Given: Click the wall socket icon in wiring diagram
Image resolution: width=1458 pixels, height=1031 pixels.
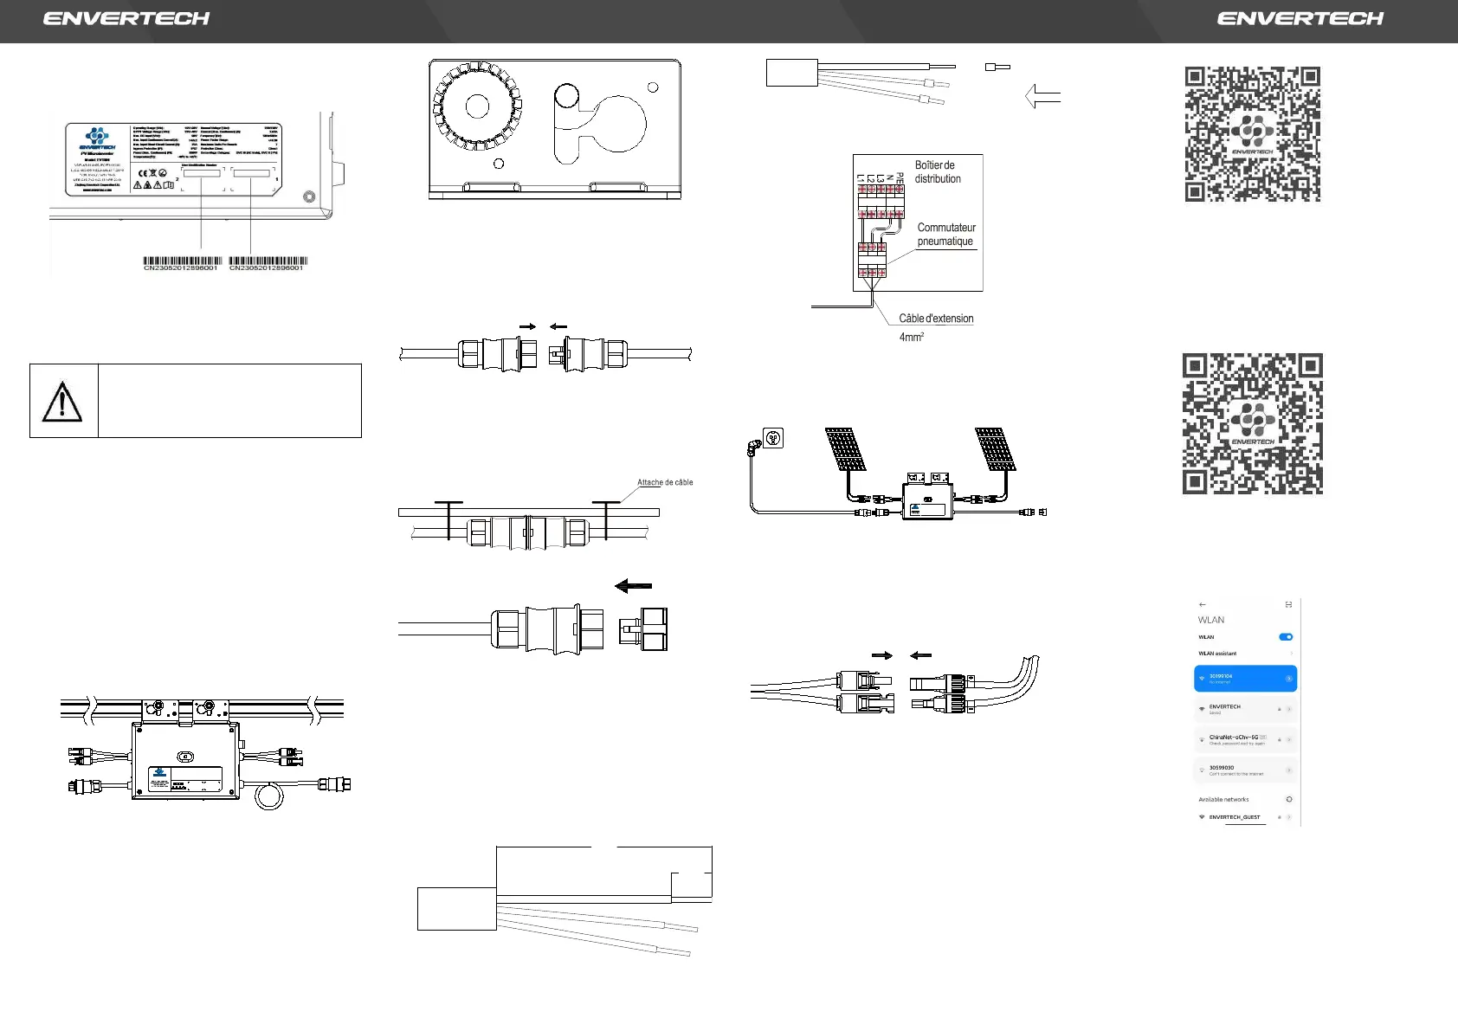Looking at the screenshot, I should click(x=773, y=438).
